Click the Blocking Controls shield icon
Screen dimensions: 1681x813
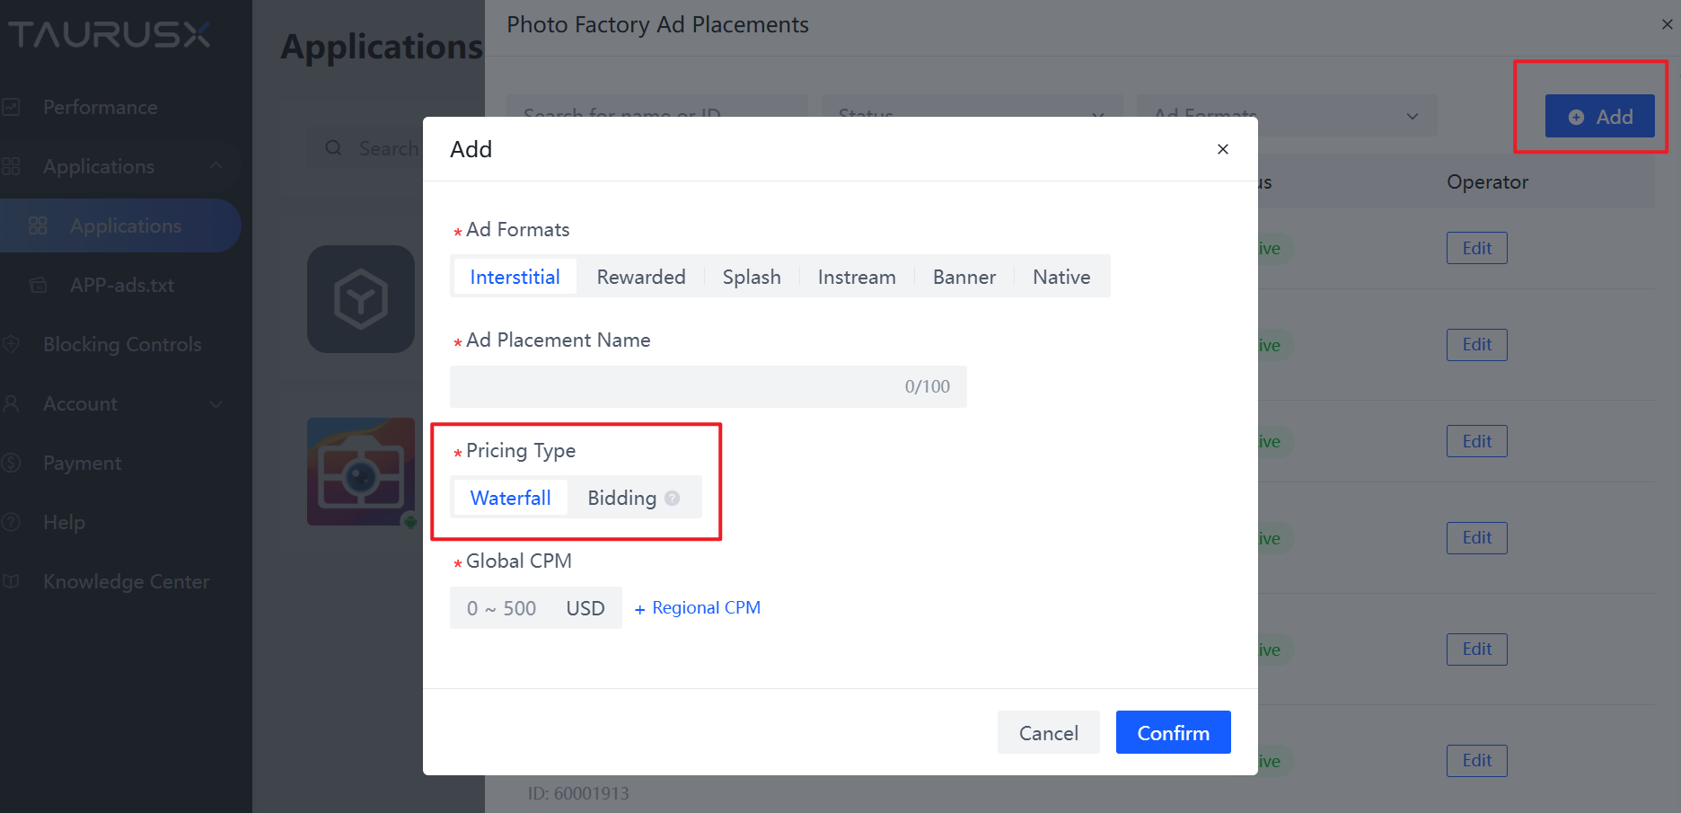tap(12, 344)
